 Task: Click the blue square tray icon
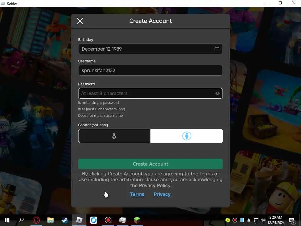click(x=242, y=220)
